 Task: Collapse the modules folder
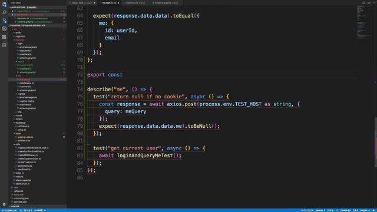(20, 40)
